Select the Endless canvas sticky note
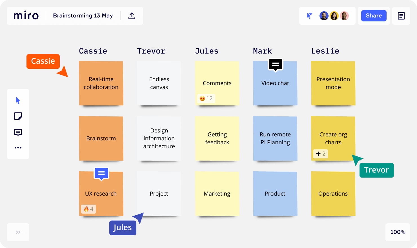This screenshot has width=417, height=248. point(159,83)
